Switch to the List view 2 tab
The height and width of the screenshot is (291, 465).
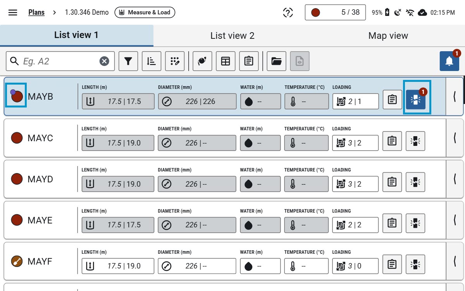point(232,36)
